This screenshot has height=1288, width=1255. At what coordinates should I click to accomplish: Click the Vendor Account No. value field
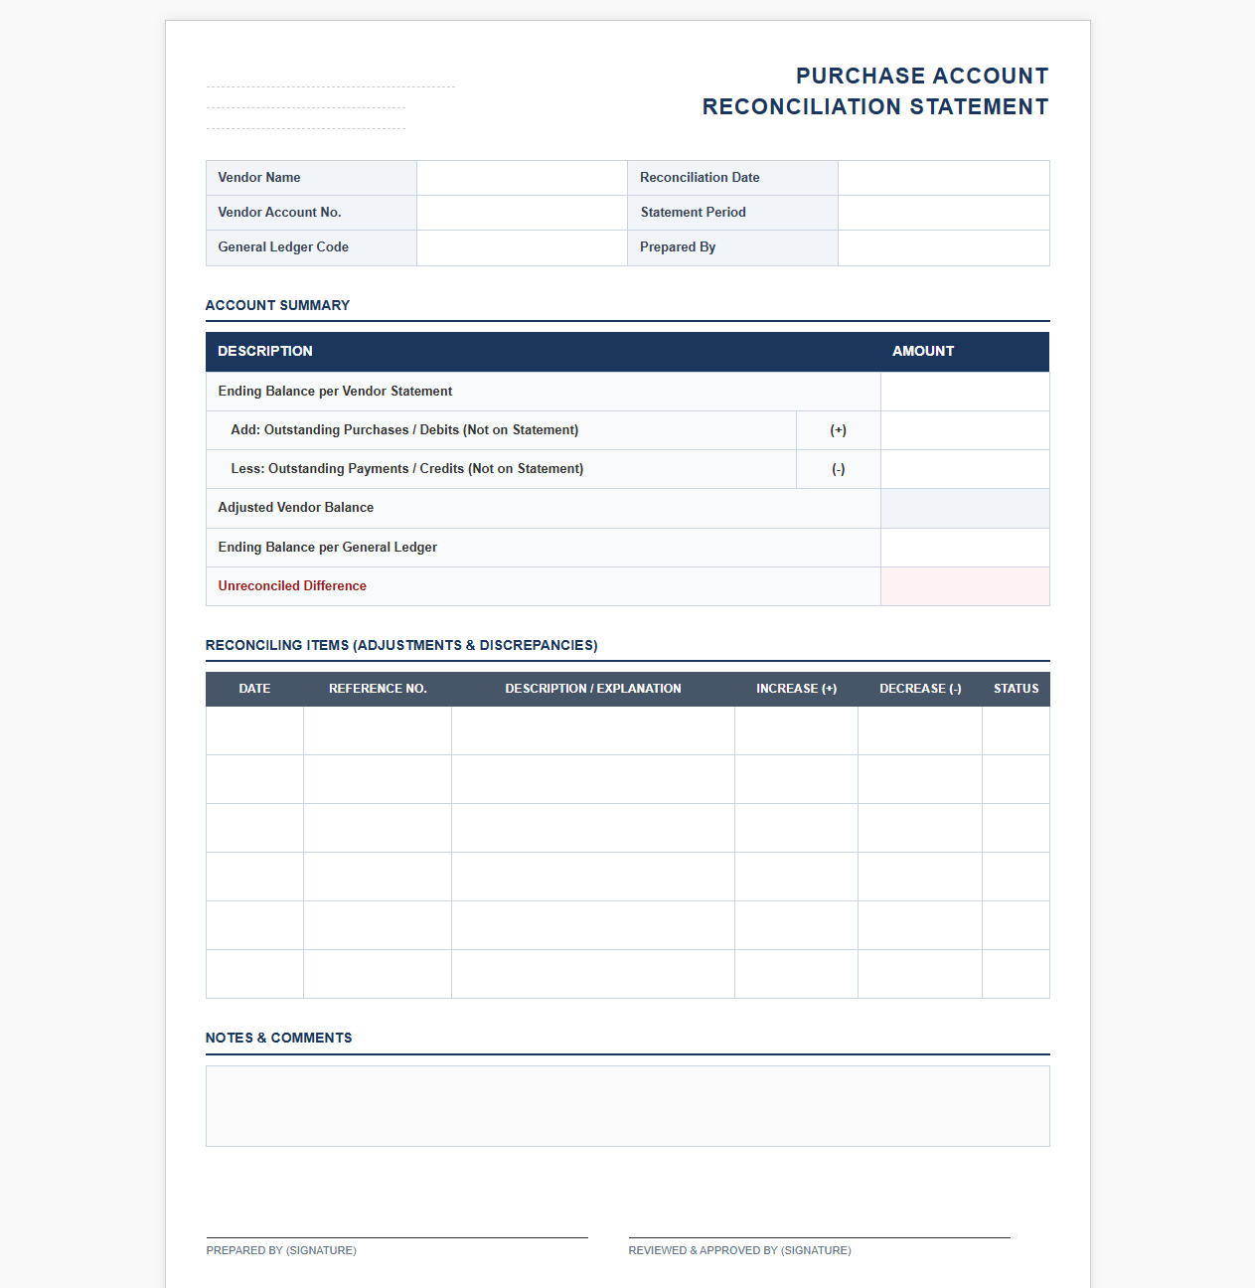click(522, 213)
